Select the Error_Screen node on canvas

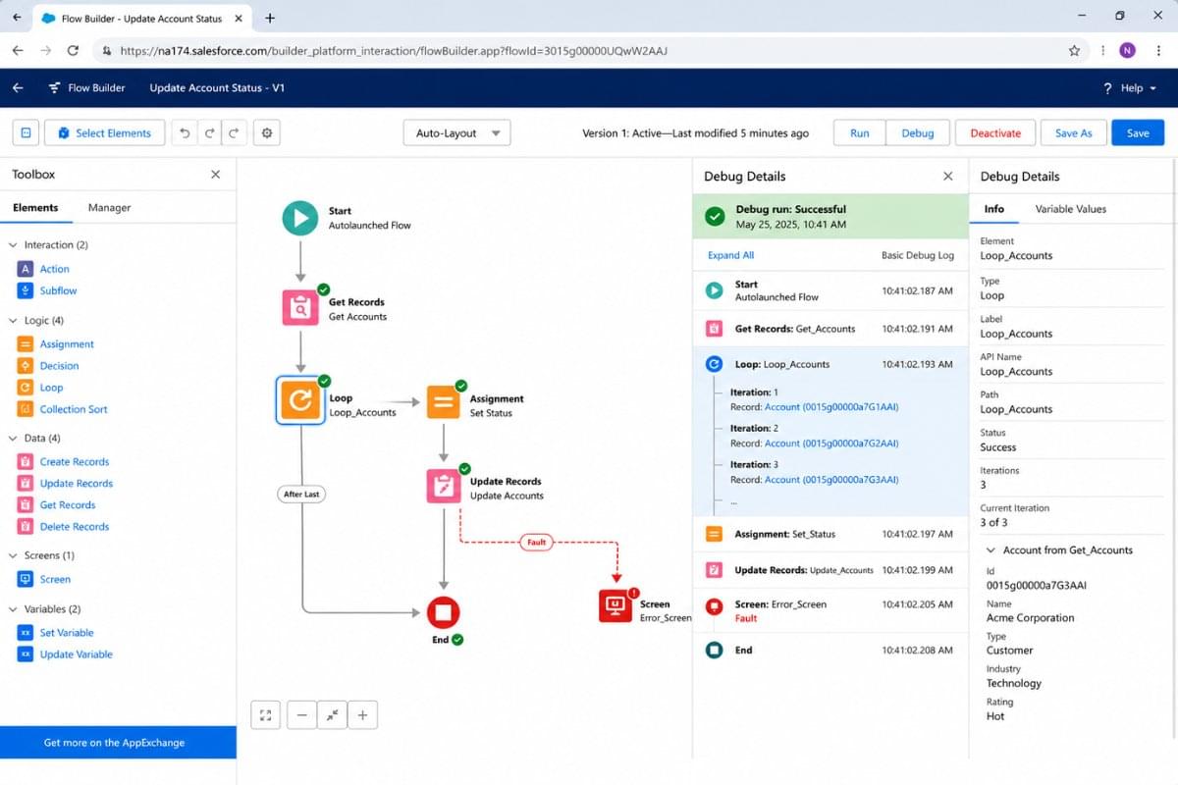pos(616,605)
